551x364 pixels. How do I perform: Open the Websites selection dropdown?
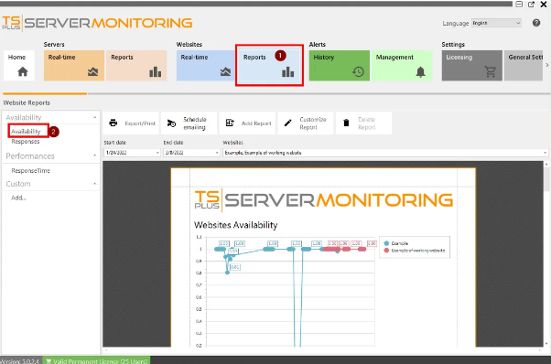point(385,153)
